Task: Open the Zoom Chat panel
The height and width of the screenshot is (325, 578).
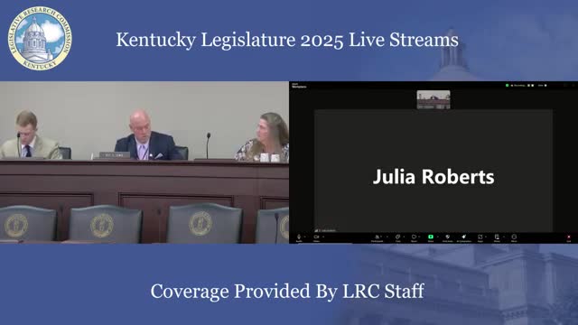Action: 398,237
